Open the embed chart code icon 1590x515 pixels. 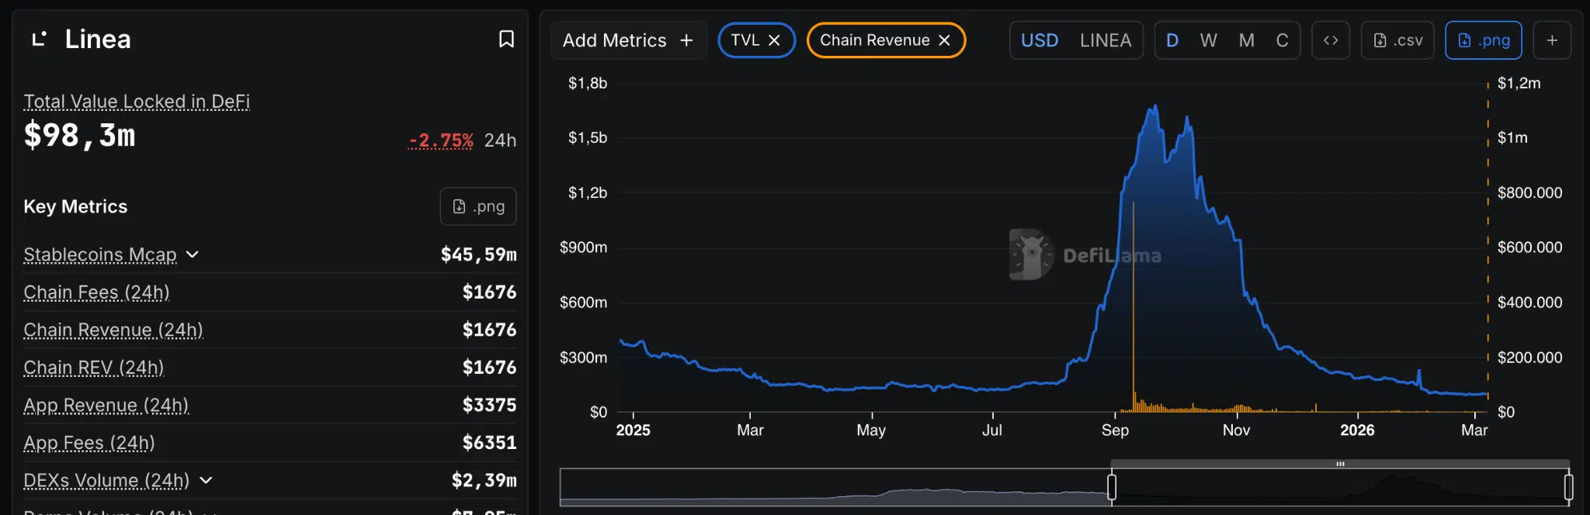click(1330, 40)
